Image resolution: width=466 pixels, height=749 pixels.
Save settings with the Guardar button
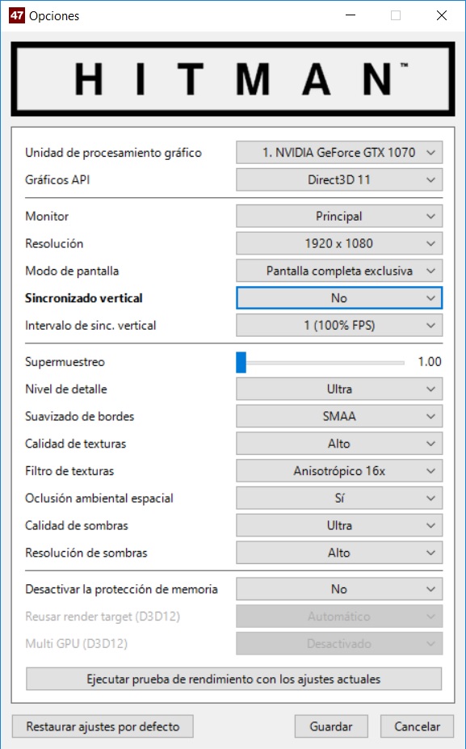[331, 726]
